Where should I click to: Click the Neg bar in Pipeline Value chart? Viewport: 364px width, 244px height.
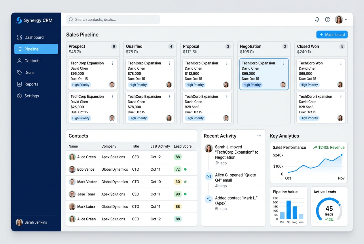pyautogui.click(x=295, y=213)
